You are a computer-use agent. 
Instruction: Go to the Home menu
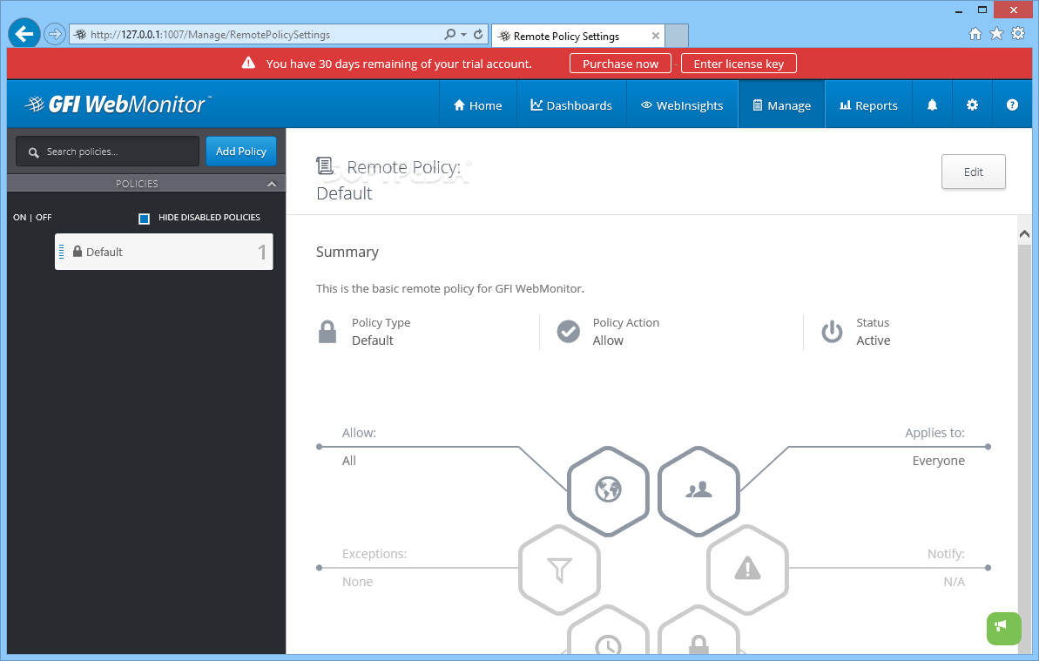pos(477,105)
